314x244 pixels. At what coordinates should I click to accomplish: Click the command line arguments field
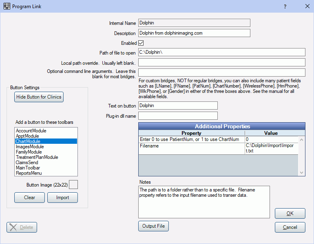(x=222, y=73)
